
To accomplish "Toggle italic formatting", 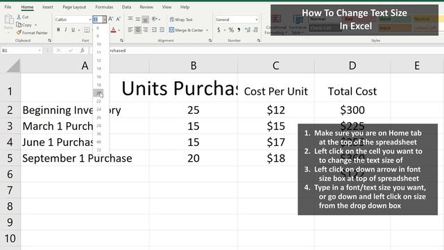I will tap(66, 30).
